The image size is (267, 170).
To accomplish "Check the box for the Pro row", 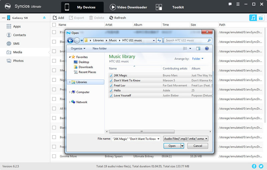I will tap(54, 89).
